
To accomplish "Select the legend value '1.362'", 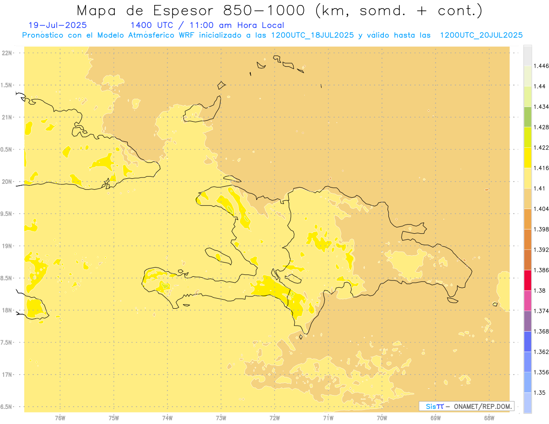I will point(541,352).
